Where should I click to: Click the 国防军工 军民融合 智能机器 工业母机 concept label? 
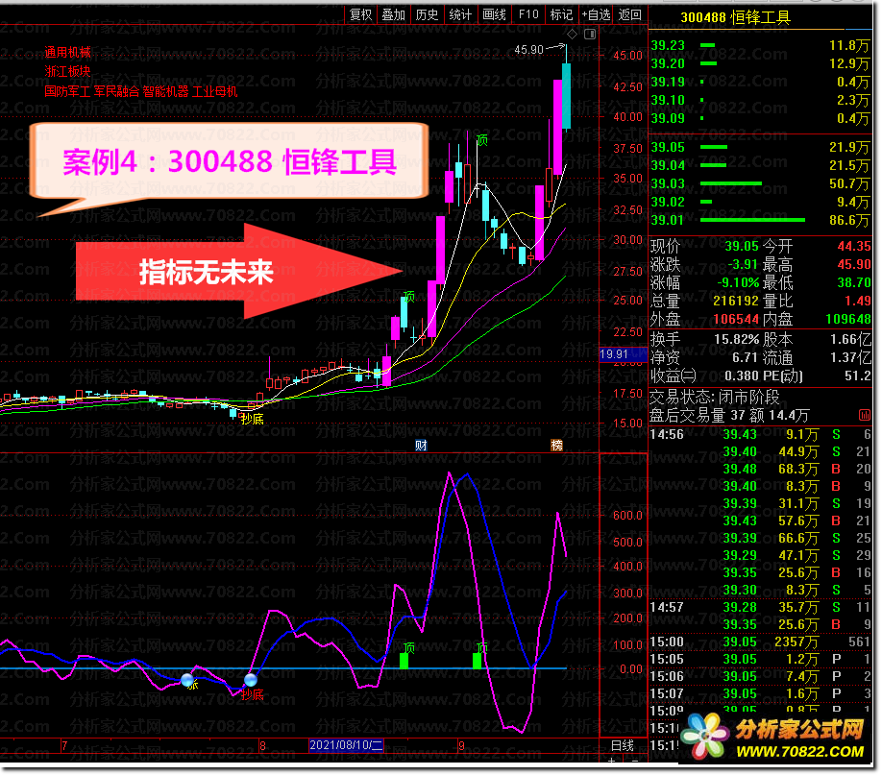coord(140,91)
